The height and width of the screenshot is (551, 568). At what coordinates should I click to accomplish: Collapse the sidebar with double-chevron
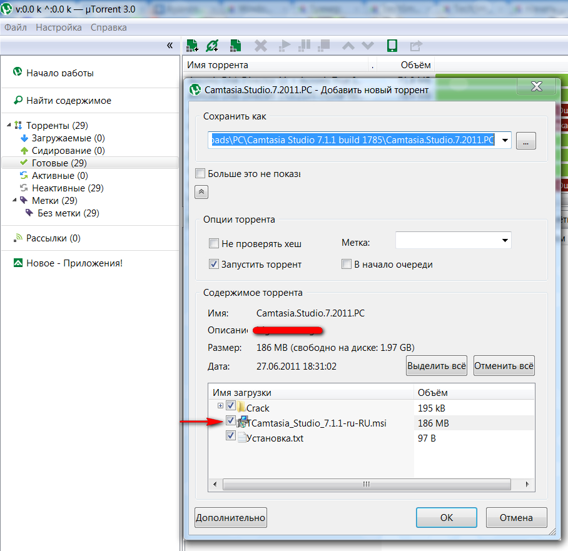click(170, 45)
